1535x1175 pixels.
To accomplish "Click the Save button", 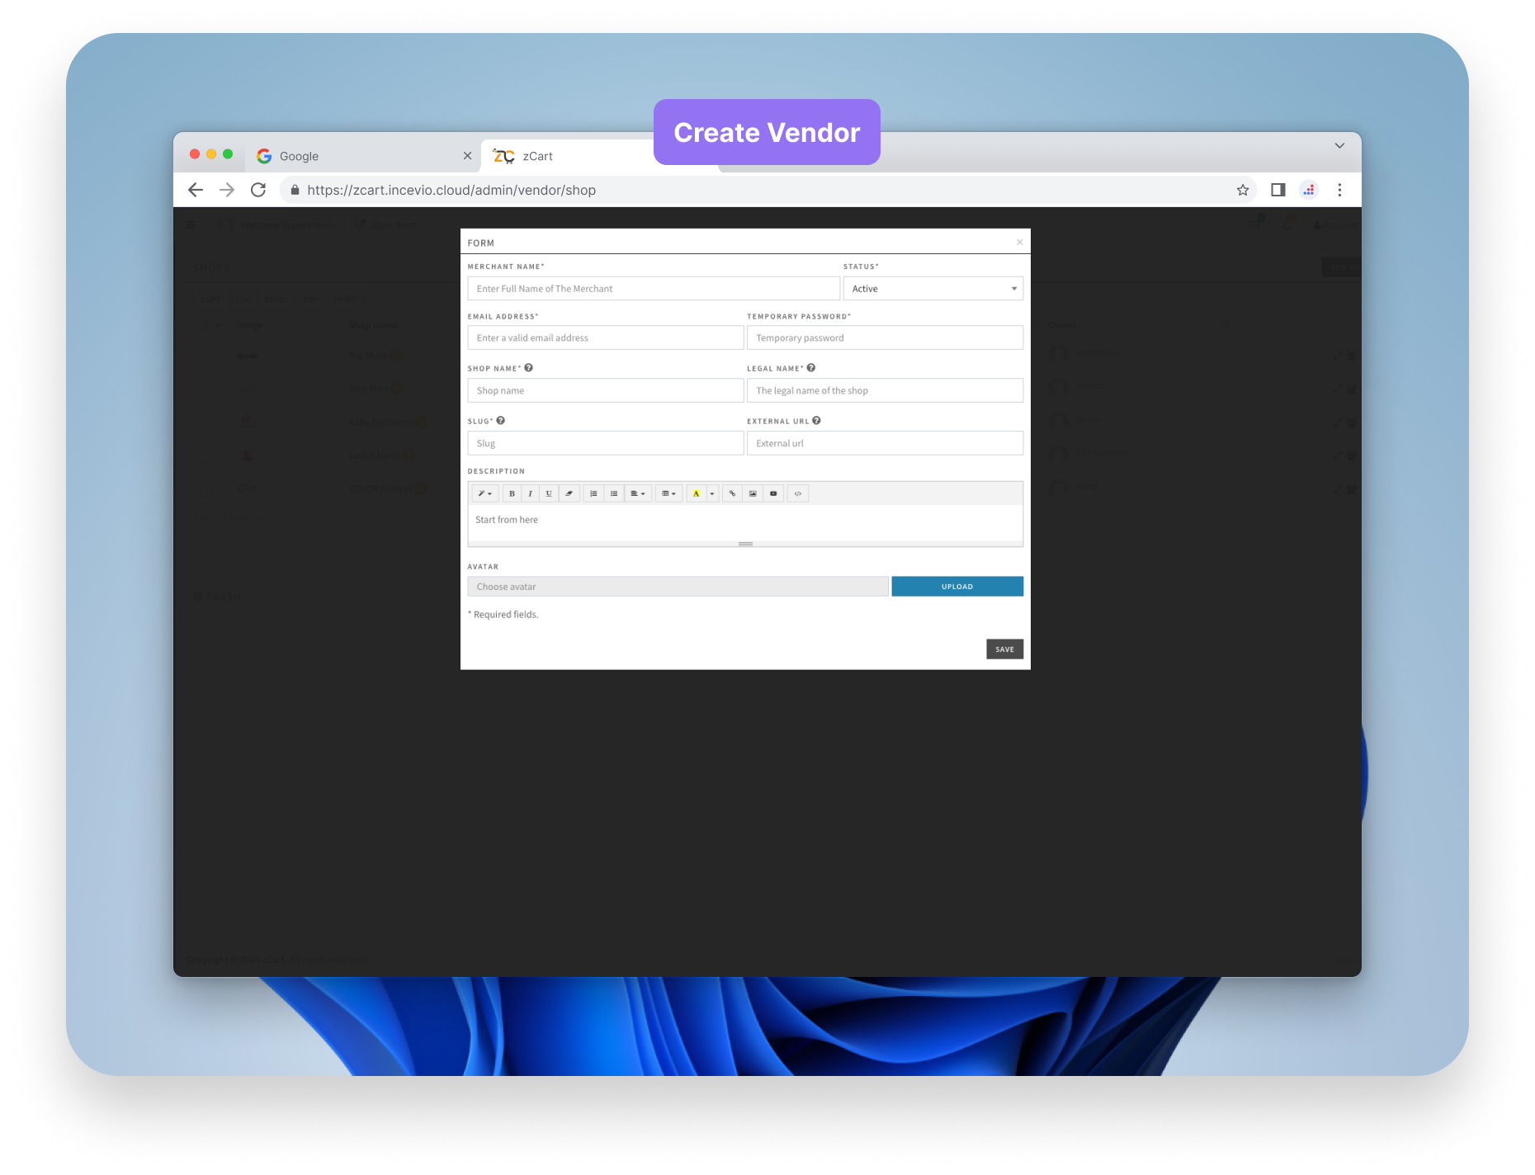I will point(1004,649).
